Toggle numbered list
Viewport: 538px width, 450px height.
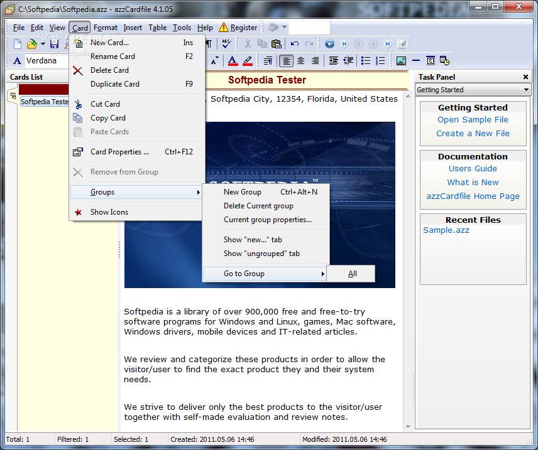[x=380, y=61]
